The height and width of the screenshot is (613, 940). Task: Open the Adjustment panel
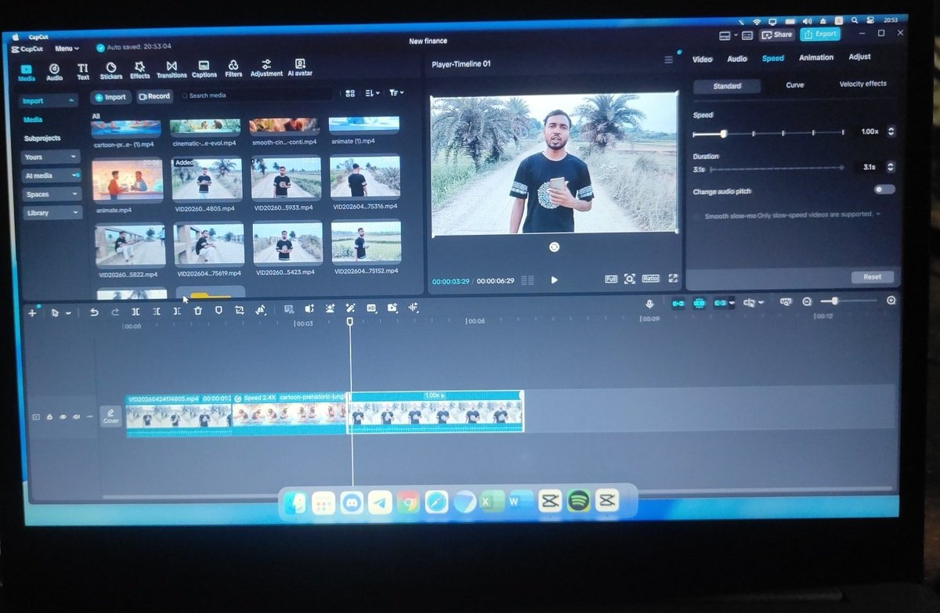[266, 69]
